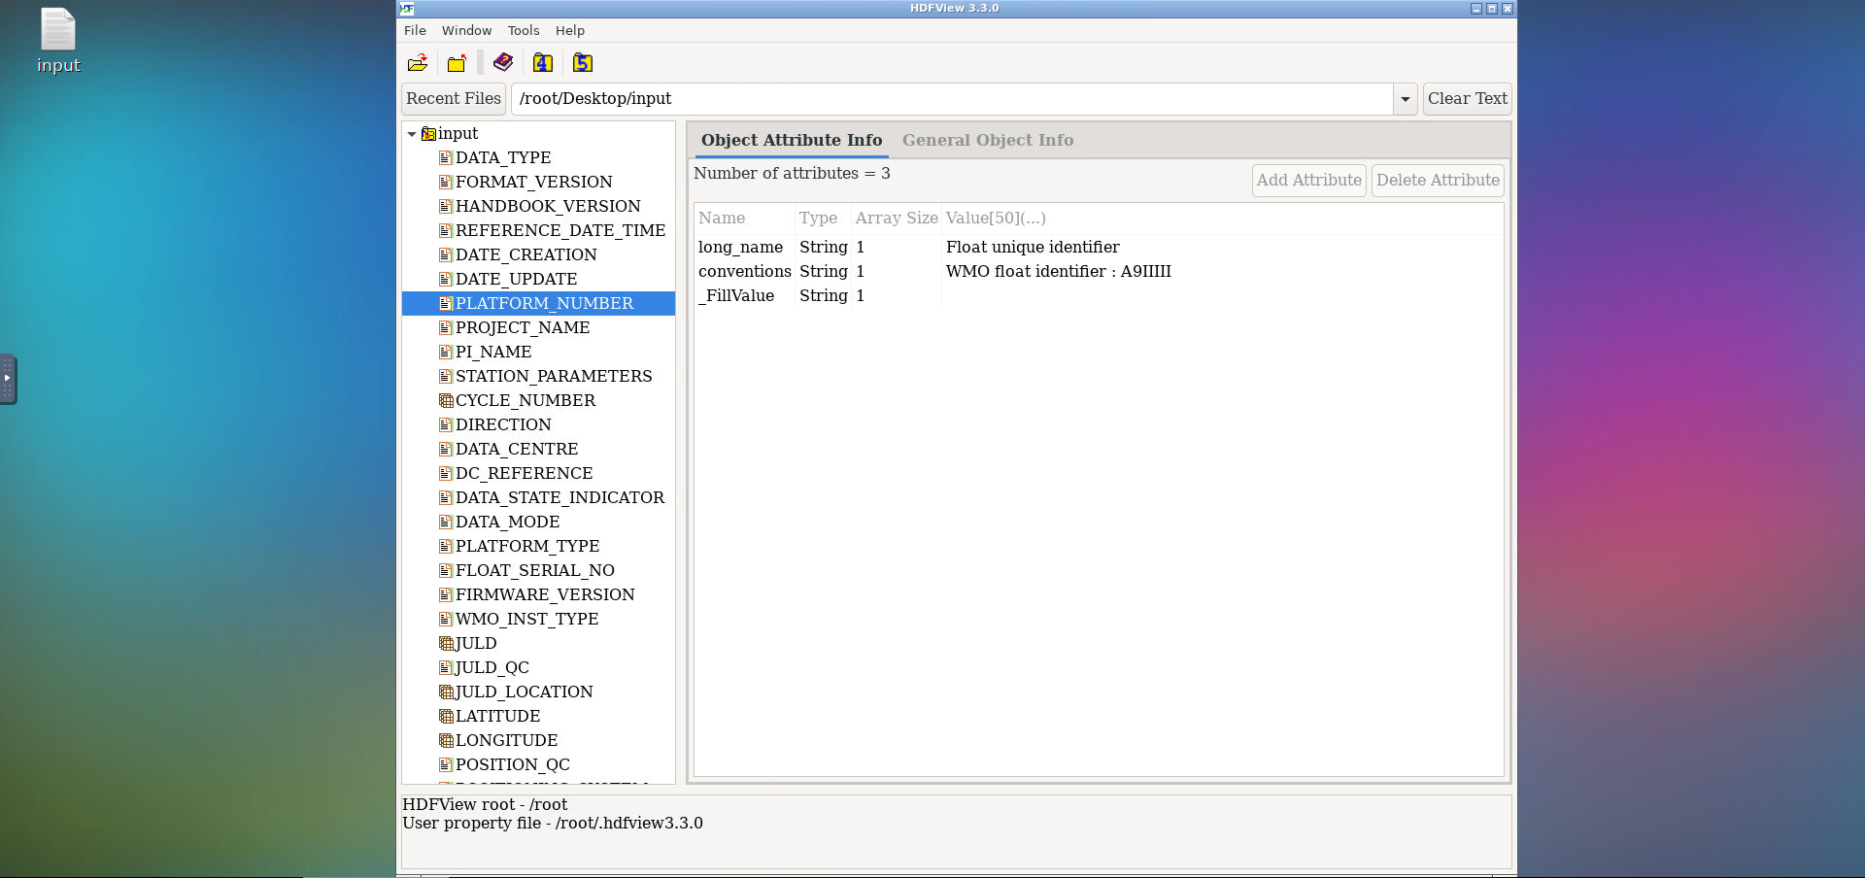Click the DATA_MODE dataset icon

(446, 522)
